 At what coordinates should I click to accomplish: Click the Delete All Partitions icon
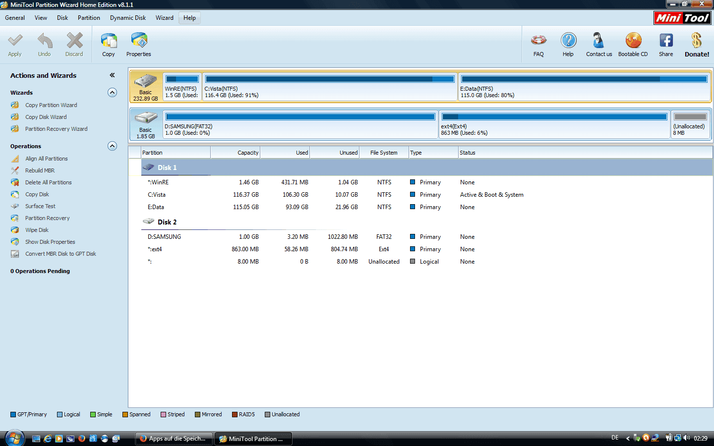[15, 182]
